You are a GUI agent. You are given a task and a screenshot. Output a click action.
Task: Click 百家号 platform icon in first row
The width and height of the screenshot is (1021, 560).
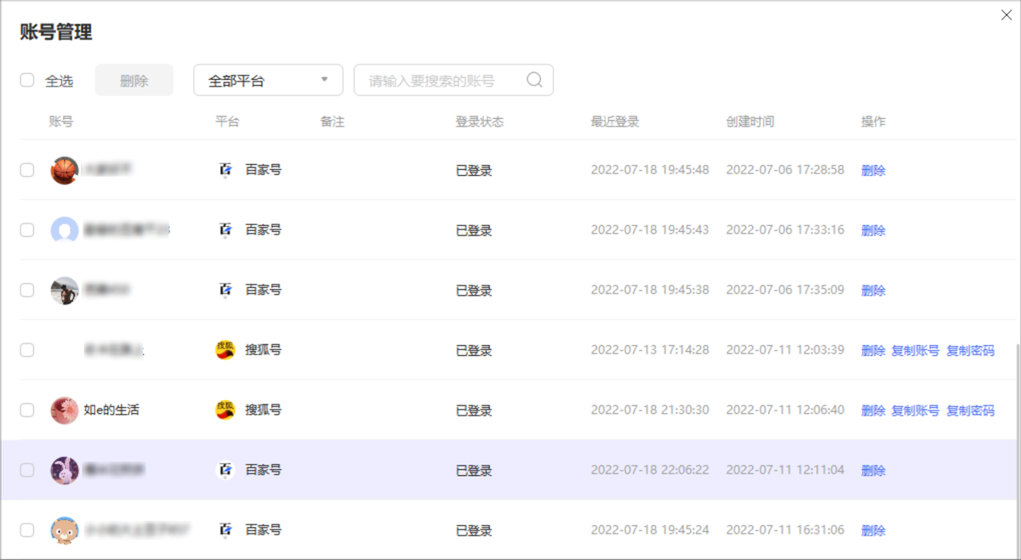click(225, 170)
